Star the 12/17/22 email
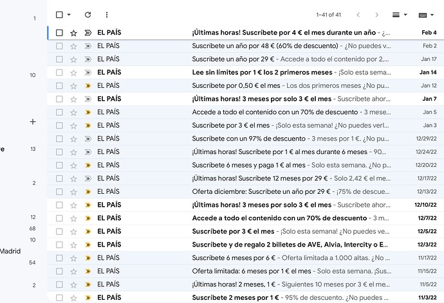444x303 pixels. coord(73,178)
